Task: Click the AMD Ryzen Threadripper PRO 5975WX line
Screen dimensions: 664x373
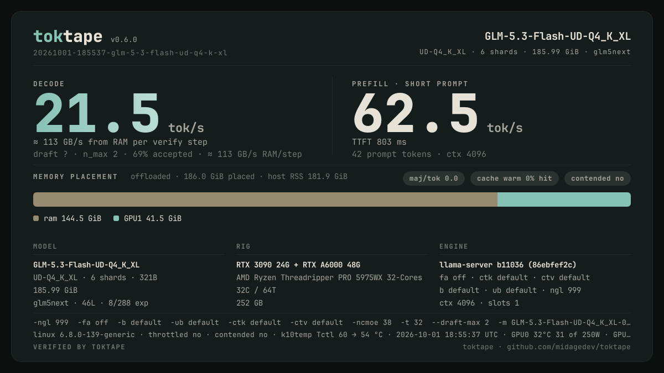Action: [x=329, y=277]
